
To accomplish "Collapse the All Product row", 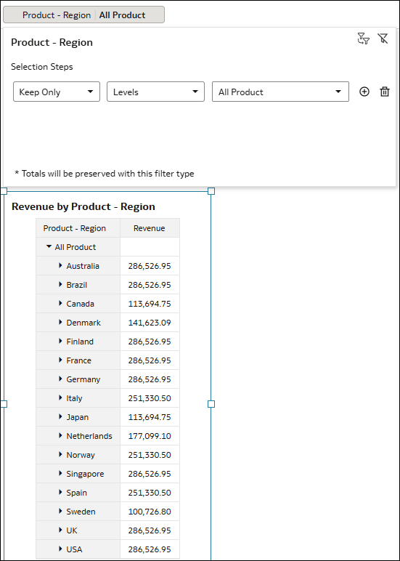I will tap(49, 247).
